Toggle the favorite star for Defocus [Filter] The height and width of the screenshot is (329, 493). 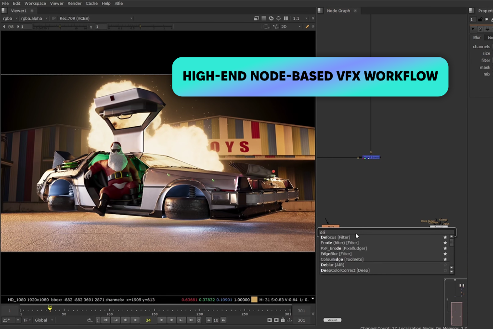coord(445,237)
